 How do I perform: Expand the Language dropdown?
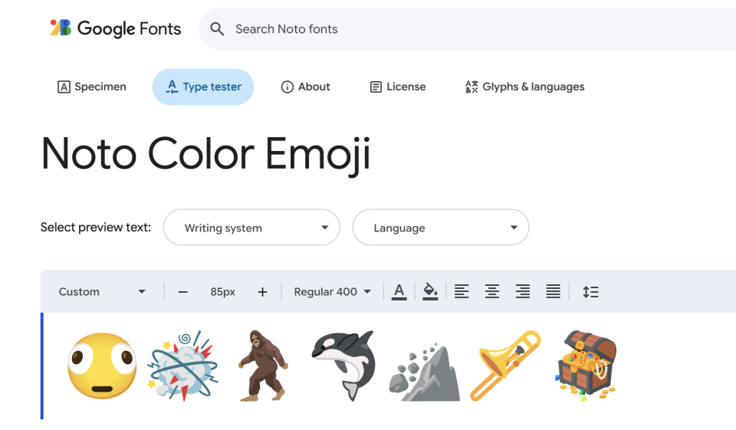tap(441, 227)
